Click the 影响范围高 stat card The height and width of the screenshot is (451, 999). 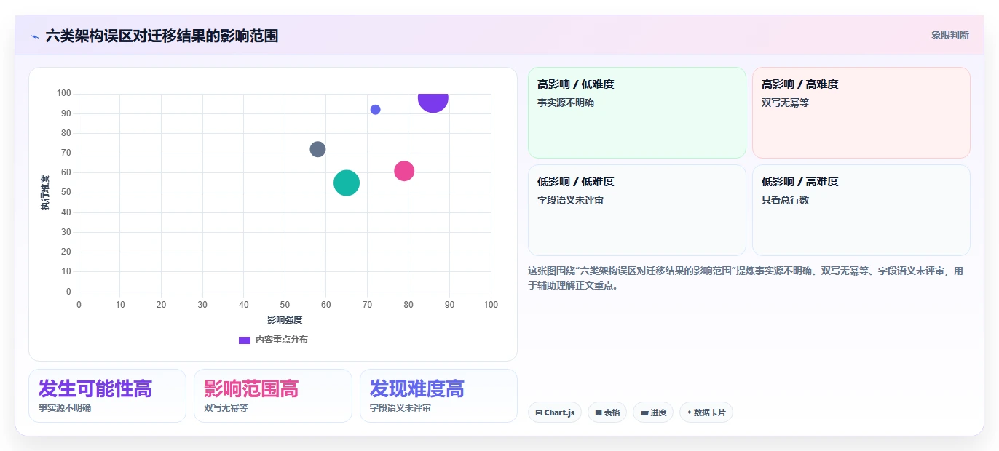coord(273,396)
